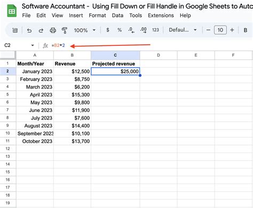Viewport: 253px width, 208px height.
Task: Increase decimal places
Action: point(144,30)
